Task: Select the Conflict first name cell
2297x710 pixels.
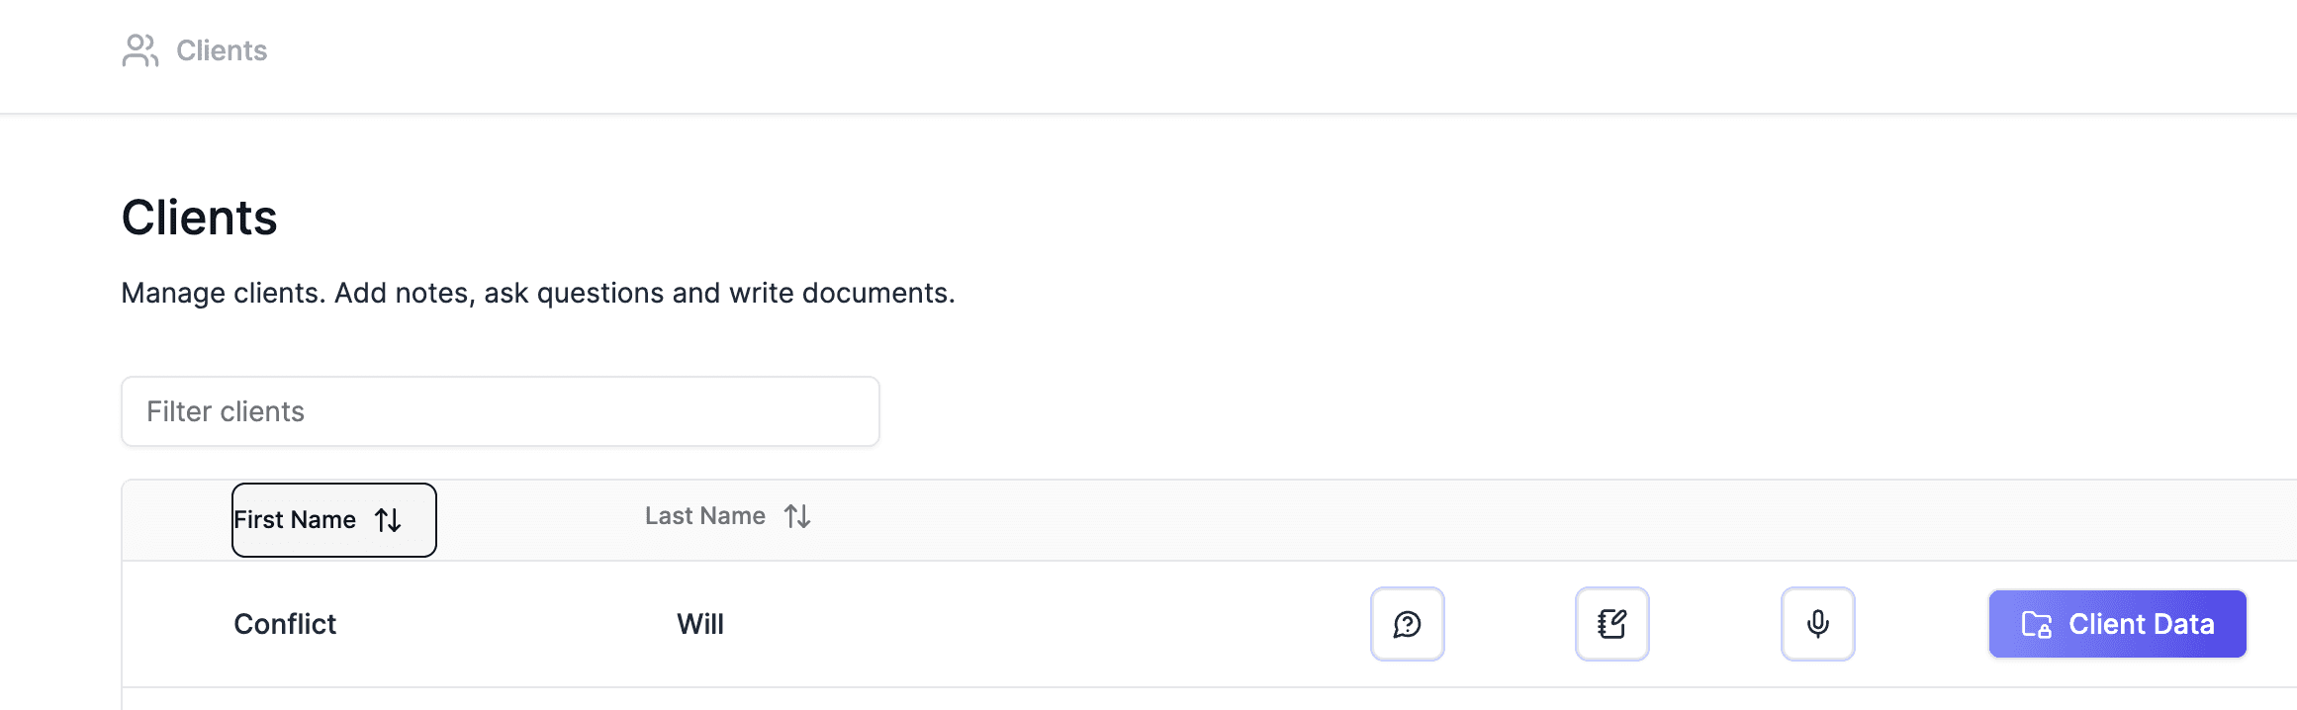Action: point(285,624)
